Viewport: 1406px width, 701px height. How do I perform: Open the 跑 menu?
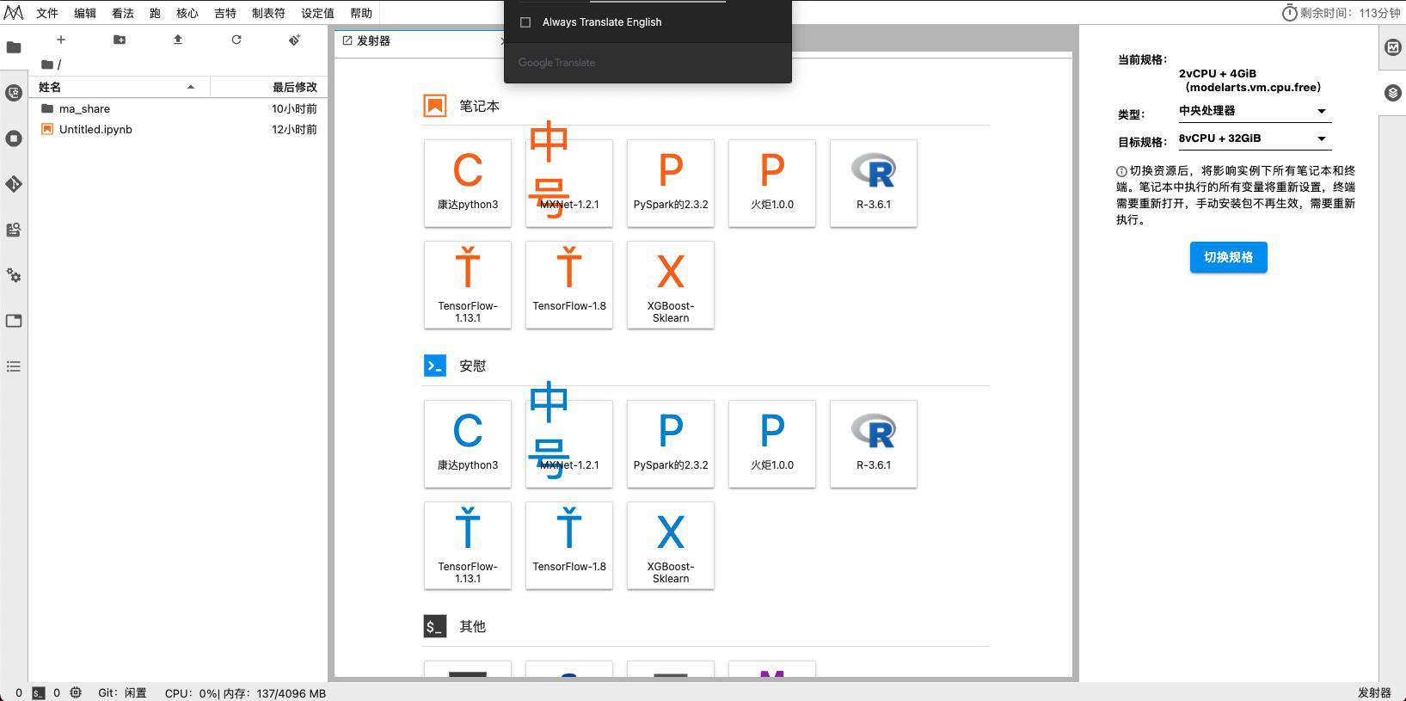pyautogui.click(x=155, y=13)
